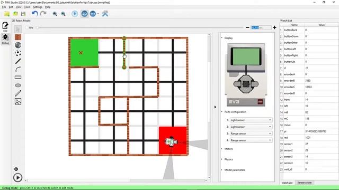Select the sensor1 row in Watch List
The width and height of the screenshot is (339, 190).
[309, 144]
